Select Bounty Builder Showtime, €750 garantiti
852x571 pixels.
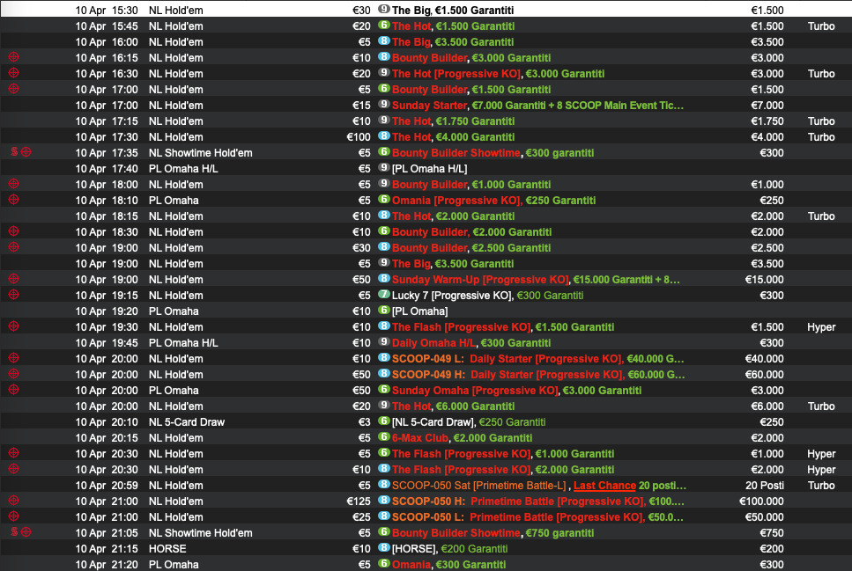493,533
